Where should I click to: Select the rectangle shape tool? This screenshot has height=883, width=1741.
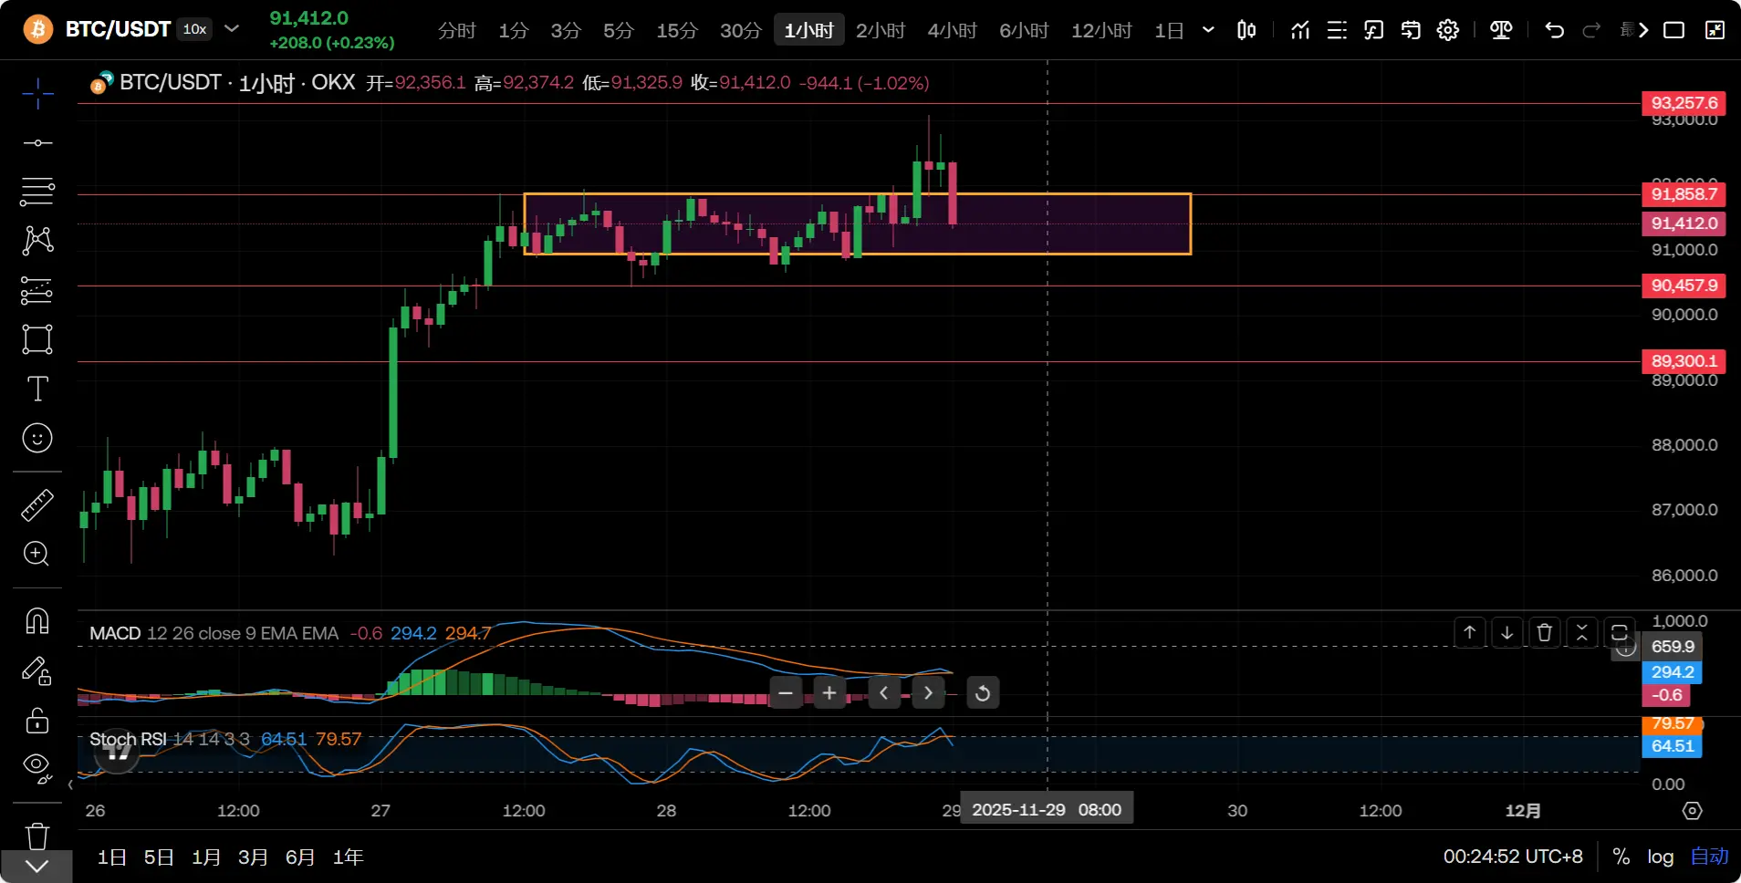coord(37,339)
